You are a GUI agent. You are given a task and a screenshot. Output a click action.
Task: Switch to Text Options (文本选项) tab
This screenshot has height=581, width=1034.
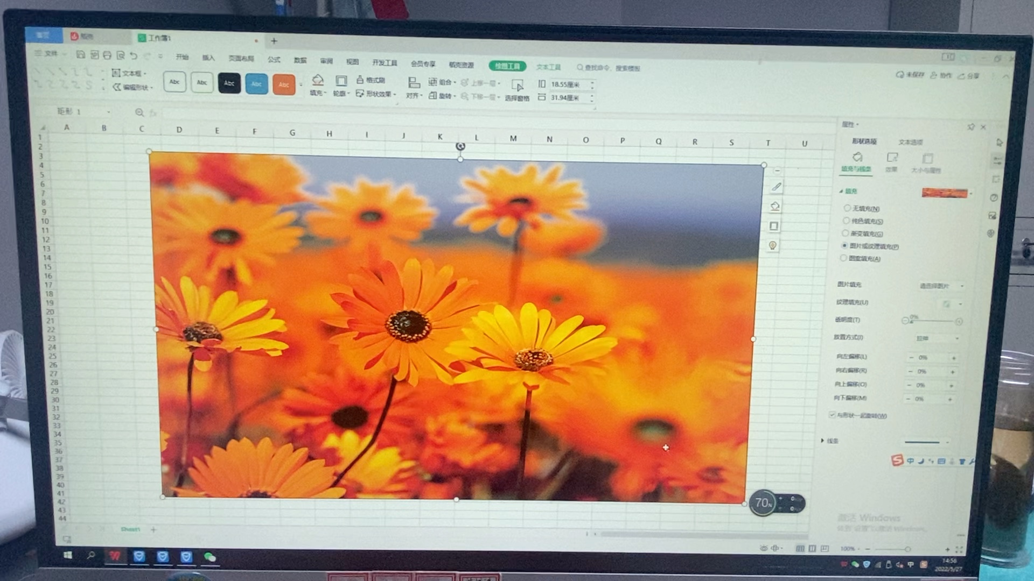pyautogui.click(x=910, y=142)
